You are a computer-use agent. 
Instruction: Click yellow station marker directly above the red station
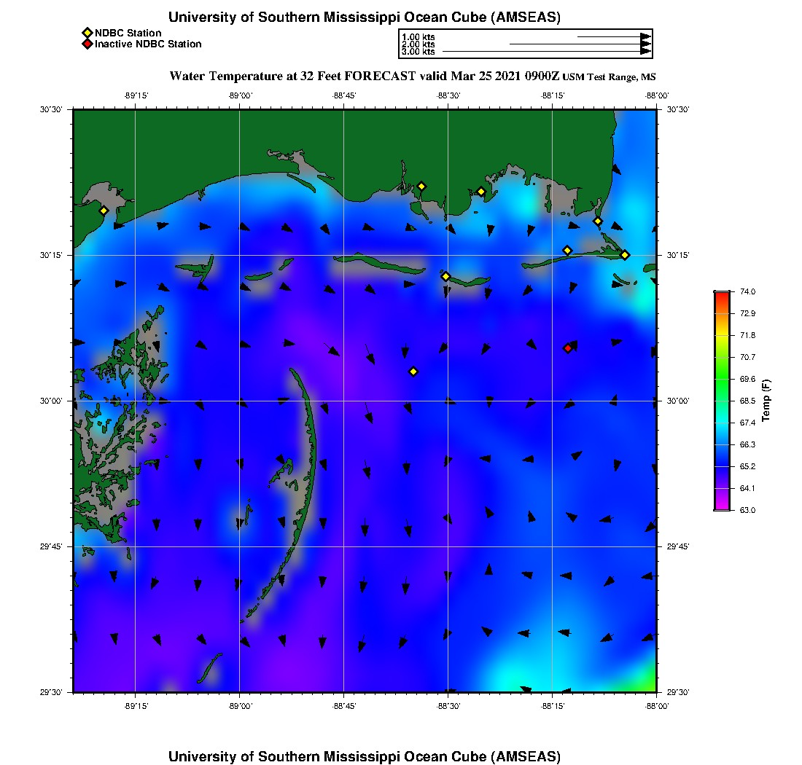point(567,251)
